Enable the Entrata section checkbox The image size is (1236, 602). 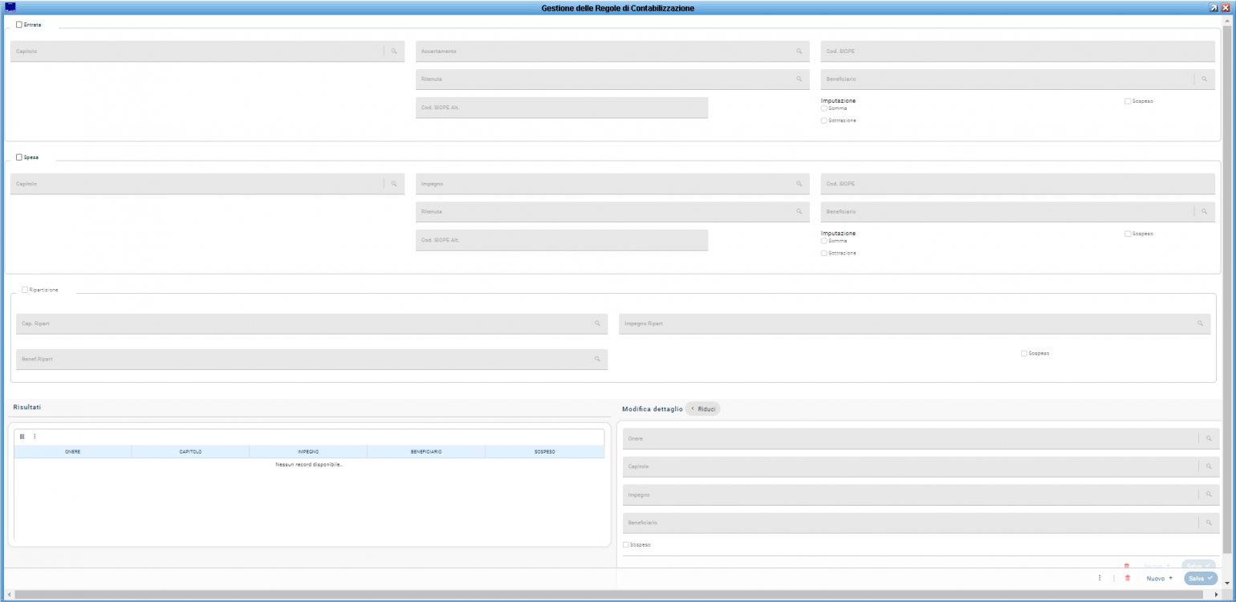[x=19, y=25]
